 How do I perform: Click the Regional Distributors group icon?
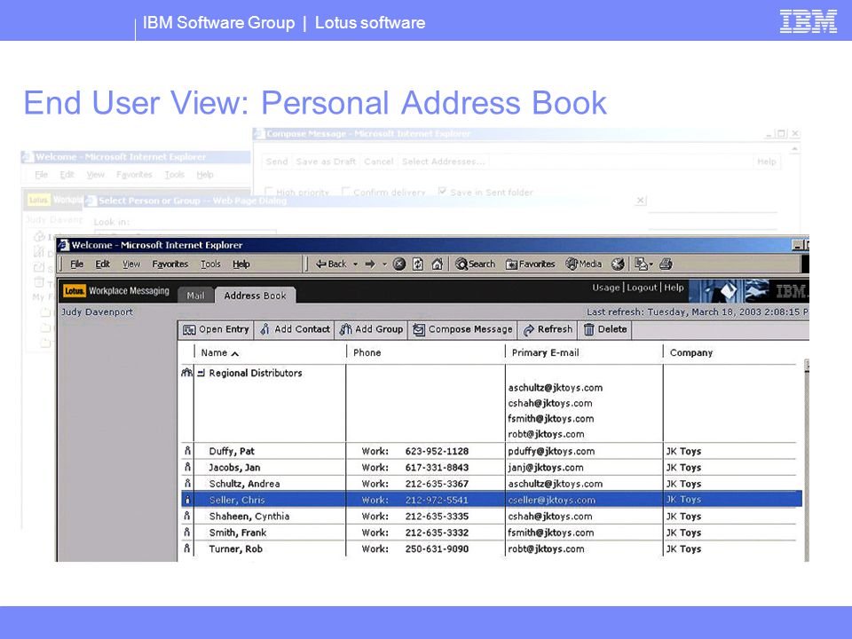[187, 373]
